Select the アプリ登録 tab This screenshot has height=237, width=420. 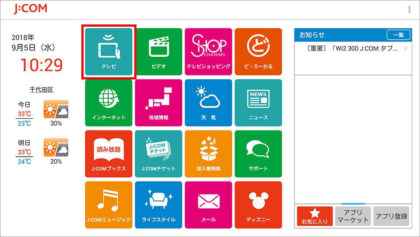[x=391, y=216]
